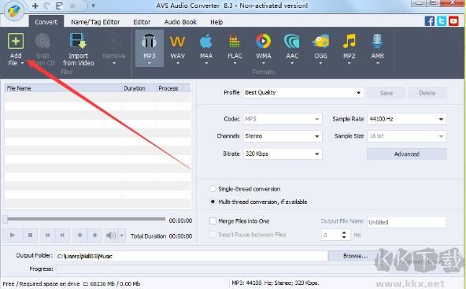This screenshot has width=466, height=289.
Task: Select the FLAC format icon
Action: pyautogui.click(x=235, y=41)
